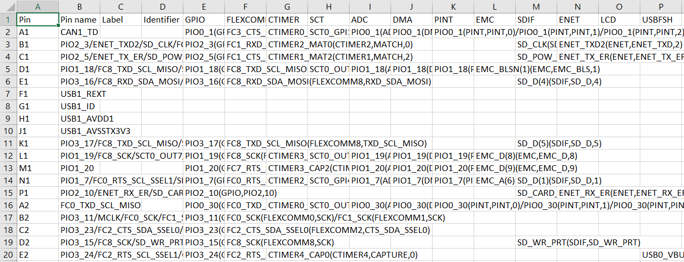Select column P header
The image size is (684, 262).
click(x=661, y=7)
